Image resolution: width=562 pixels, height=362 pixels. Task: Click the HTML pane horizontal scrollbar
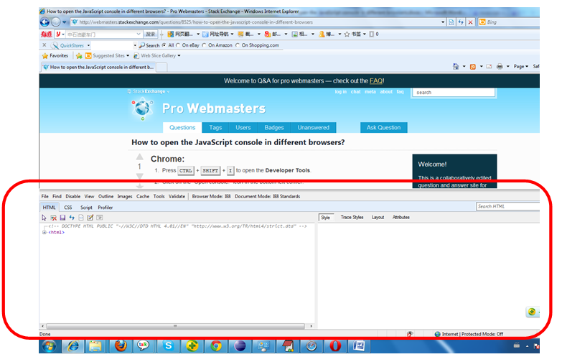177,326
